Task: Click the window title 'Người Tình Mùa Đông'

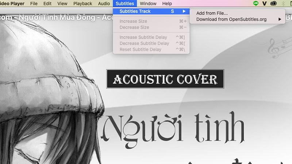Action: coord(57,17)
